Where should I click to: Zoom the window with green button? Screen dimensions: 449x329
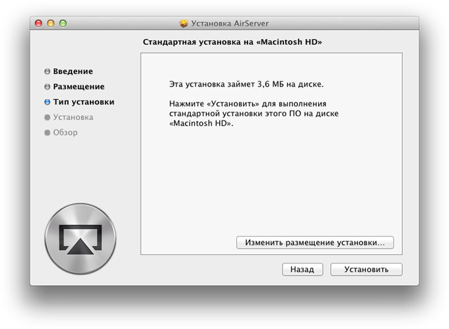63,23
